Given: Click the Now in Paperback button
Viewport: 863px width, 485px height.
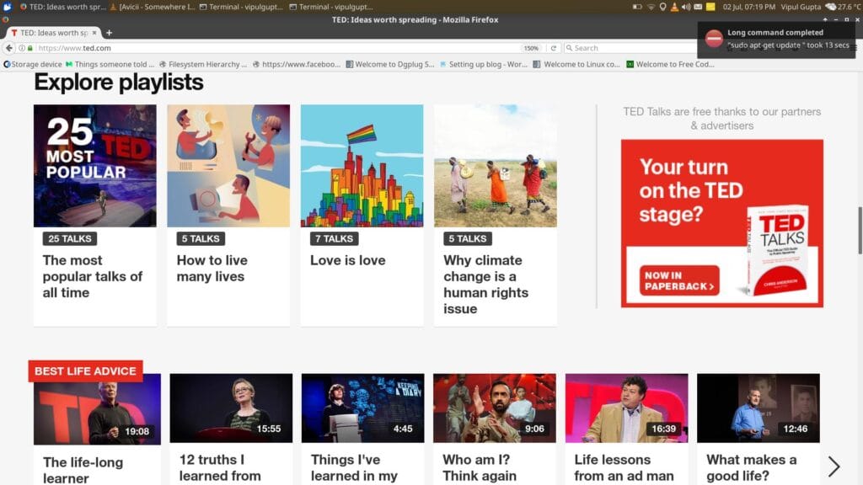Looking at the screenshot, I should click(679, 280).
